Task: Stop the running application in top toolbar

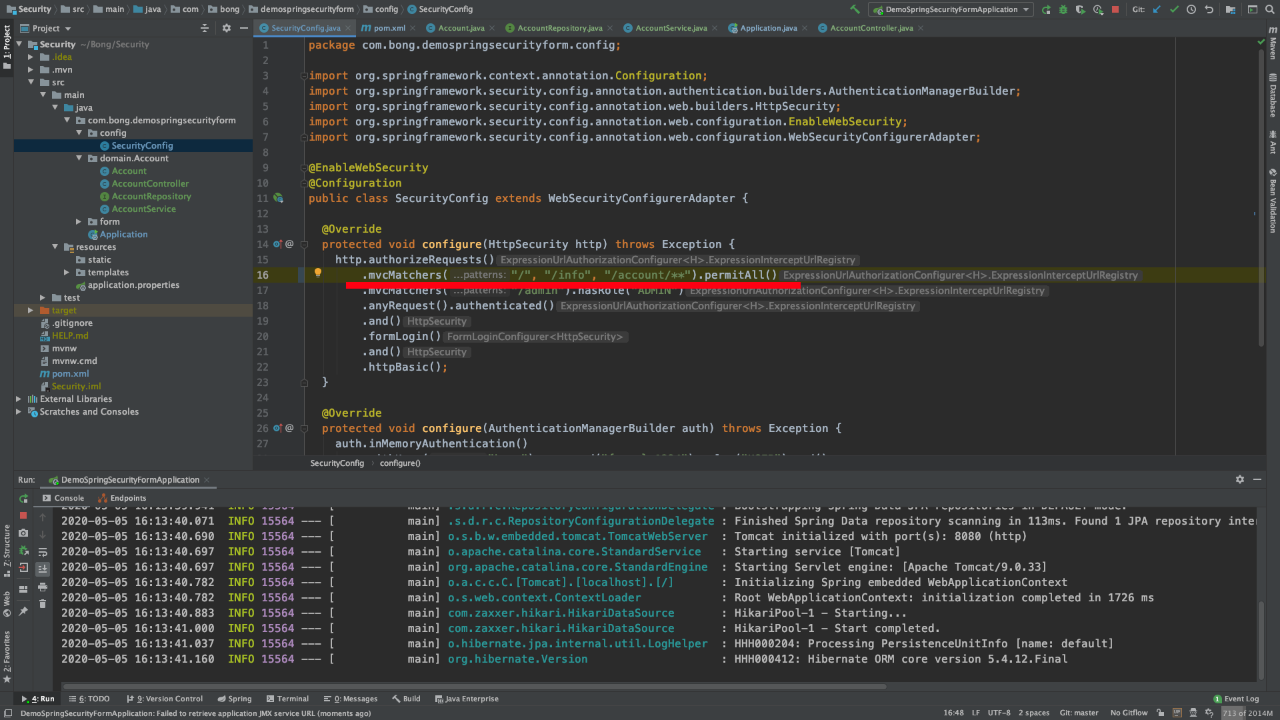Action: click(x=1115, y=9)
